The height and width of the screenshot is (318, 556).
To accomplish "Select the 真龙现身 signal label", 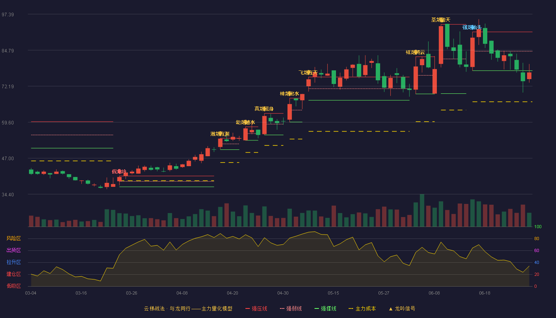I will pos(264,109).
